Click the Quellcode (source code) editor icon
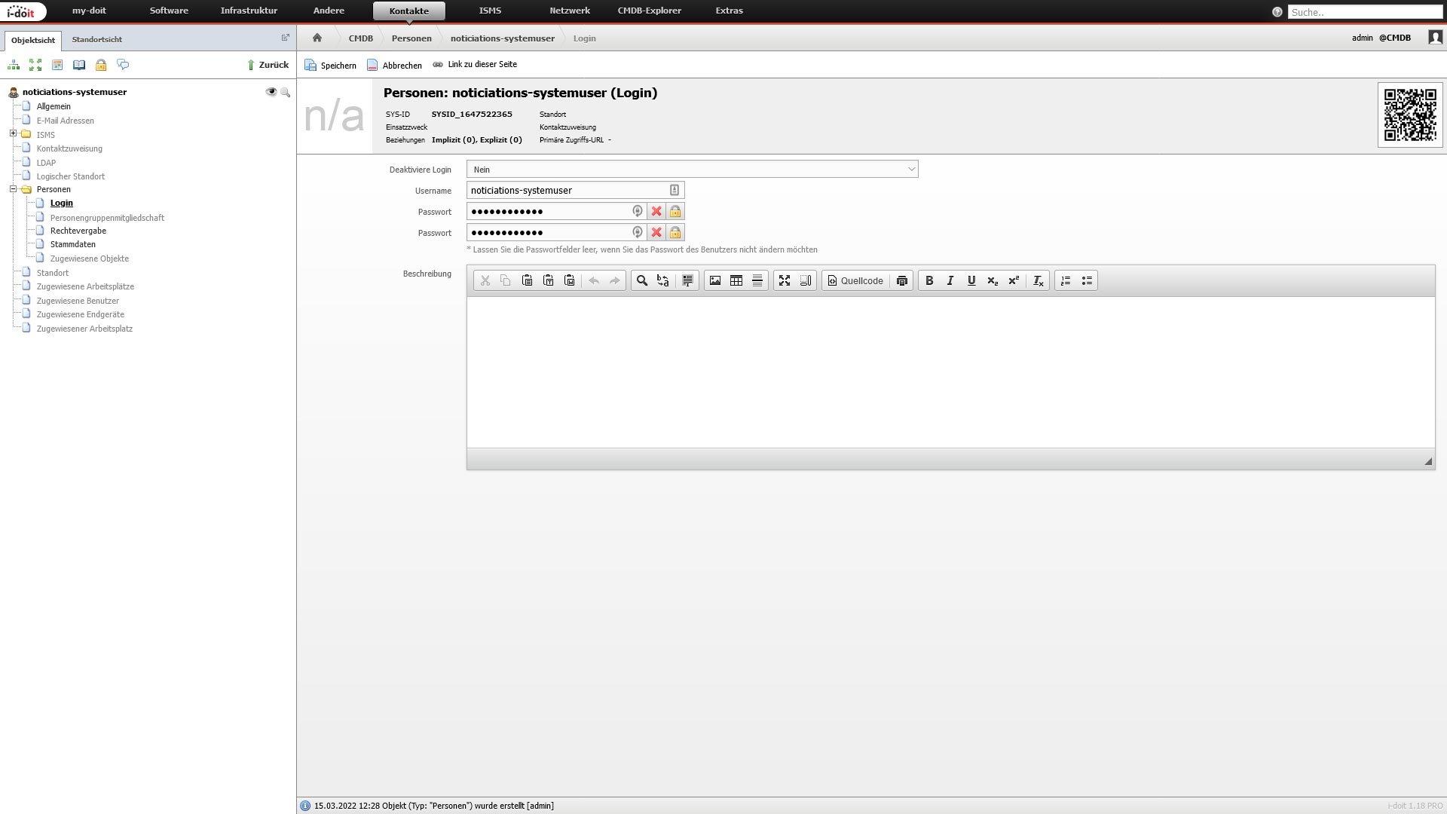 [854, 280]
